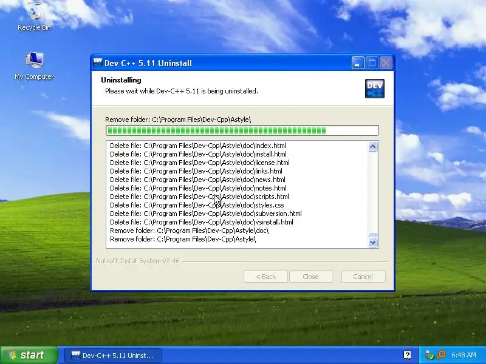Select the log line Remove folder Astyle\doc\
Viewport: 486px width, 364px height.
(x=190, y=231)
